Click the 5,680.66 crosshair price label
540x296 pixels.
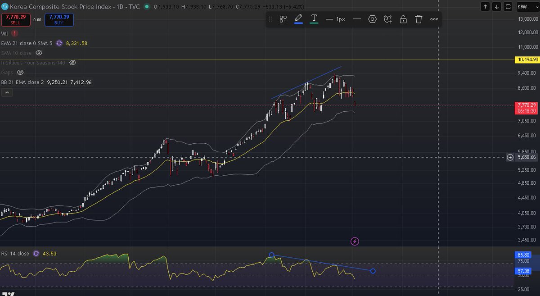click(x=526, y=157)
